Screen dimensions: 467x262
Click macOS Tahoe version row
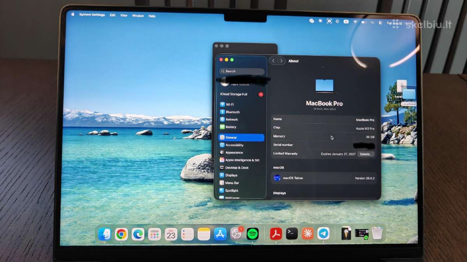pyautogui.click(x=324, y=178)
